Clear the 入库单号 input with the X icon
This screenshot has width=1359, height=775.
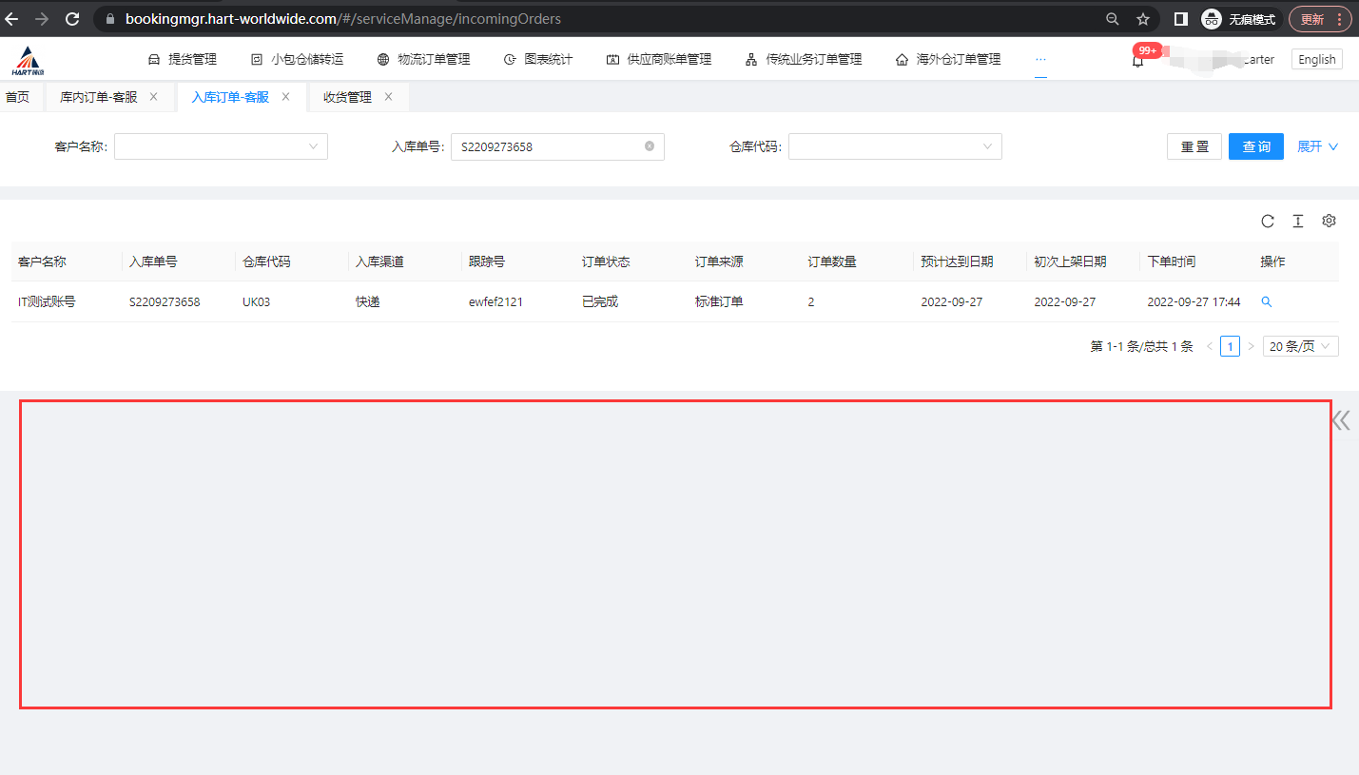(x=650, y=146)
